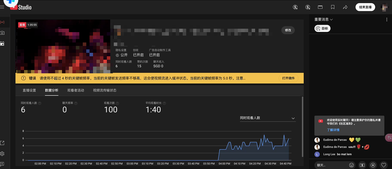Click the 打开微件 button in error banner

coord(288,78)
